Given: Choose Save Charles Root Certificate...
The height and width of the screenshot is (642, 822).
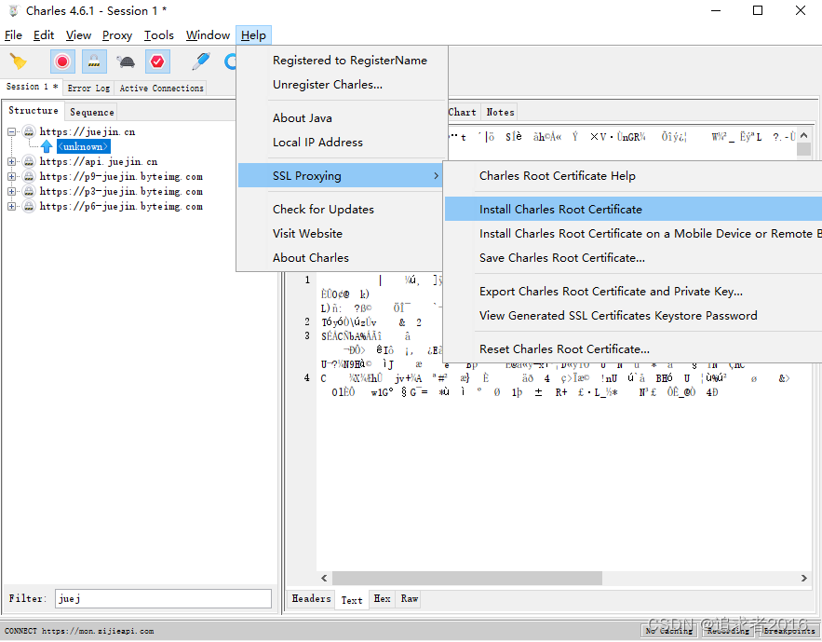Looking at the screenshot, I should 633,257.
